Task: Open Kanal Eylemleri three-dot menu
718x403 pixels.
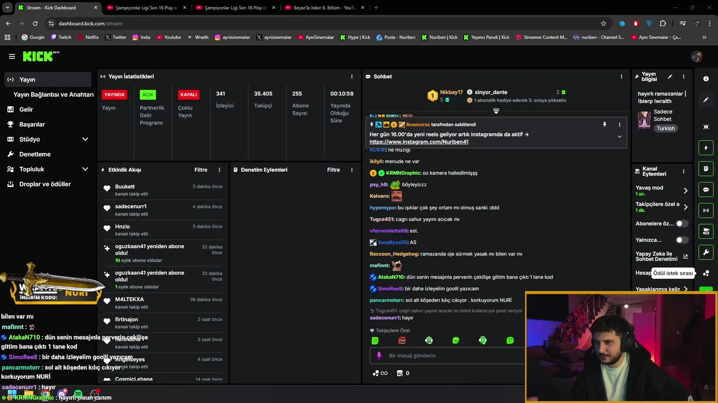Action: [x=683, y=171]
